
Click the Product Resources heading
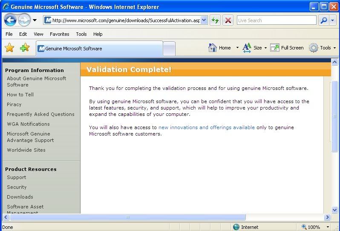(31, 169)
